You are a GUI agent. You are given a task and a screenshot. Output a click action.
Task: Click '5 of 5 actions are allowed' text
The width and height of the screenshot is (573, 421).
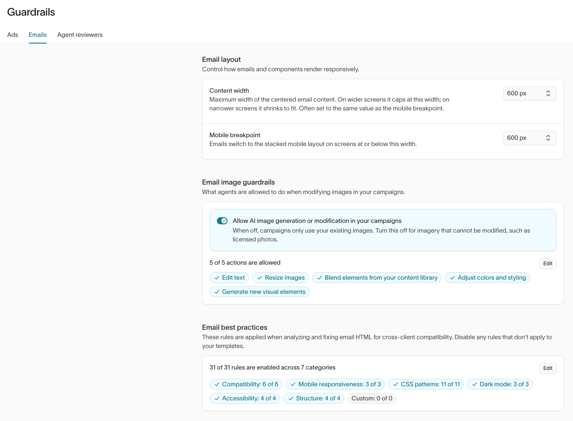245,263
